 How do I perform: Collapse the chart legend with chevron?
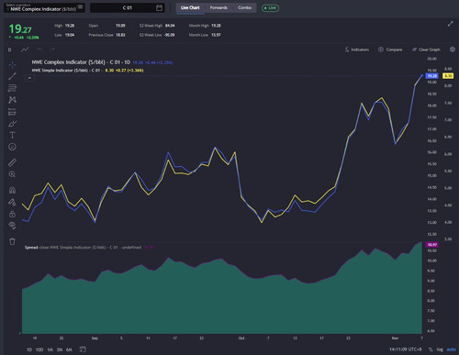[29, 78]
